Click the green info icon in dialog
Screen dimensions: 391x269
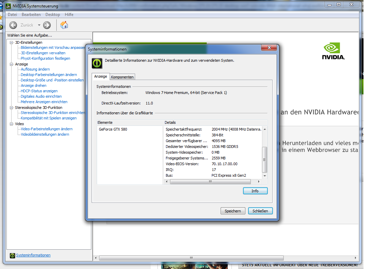97,63
